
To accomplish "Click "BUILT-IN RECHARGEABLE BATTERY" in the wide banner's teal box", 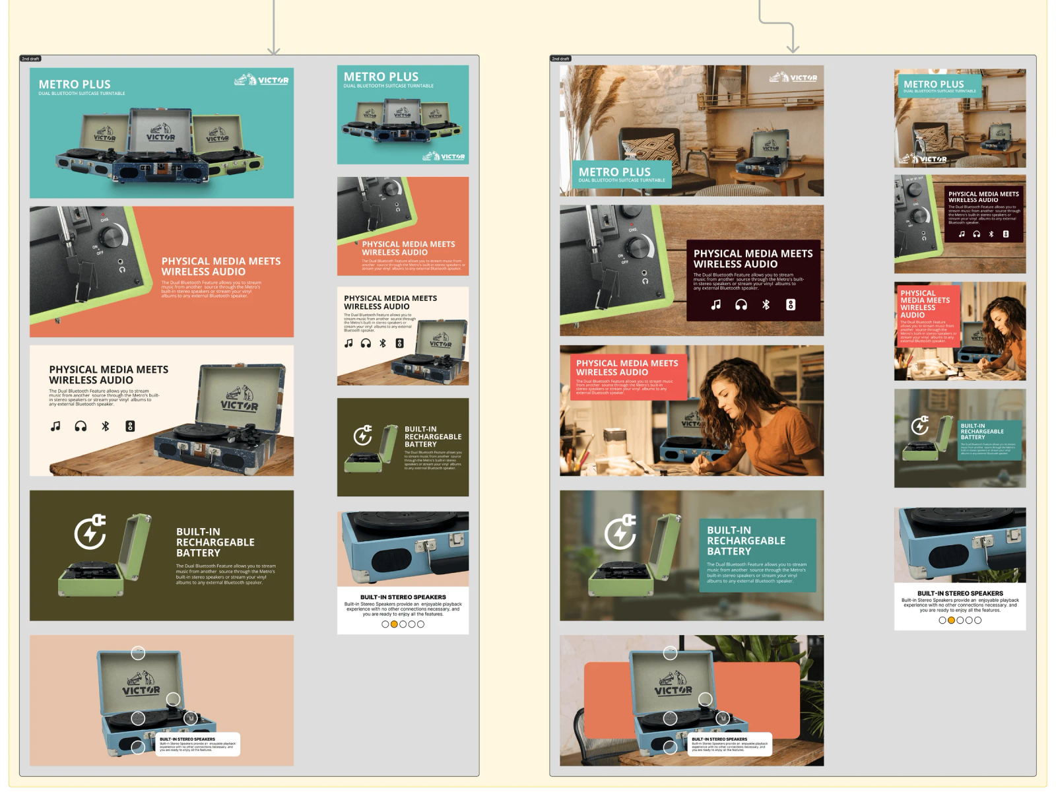I will point(746,541).
